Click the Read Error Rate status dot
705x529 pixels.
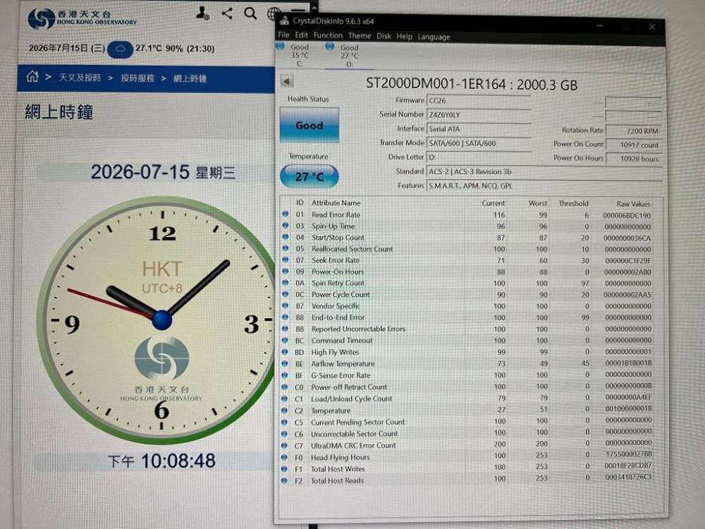pyautogui.click(x=285, y=214)
